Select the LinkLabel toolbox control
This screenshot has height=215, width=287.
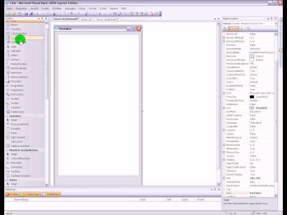(25, 51)
